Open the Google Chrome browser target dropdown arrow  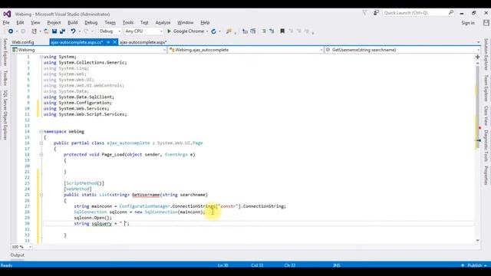point(207,31)
